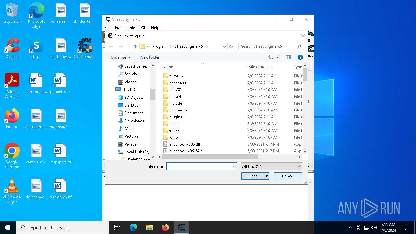Refresh the Cheat Engine 7.5 folder listing
The width and height of the screenshot is (416, 234).
[231, 46]
